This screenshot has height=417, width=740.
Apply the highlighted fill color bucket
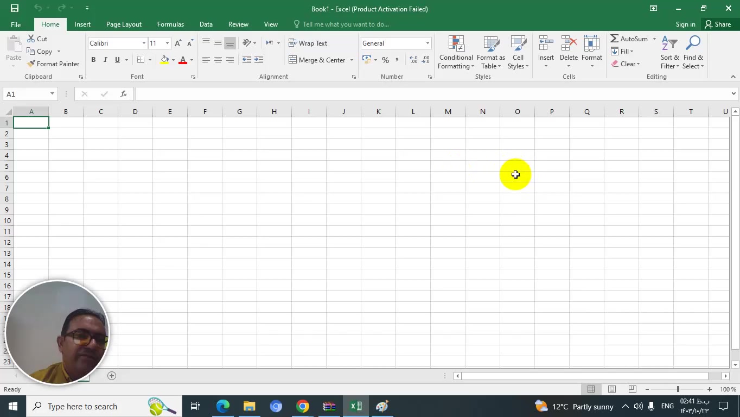[165, 60]
